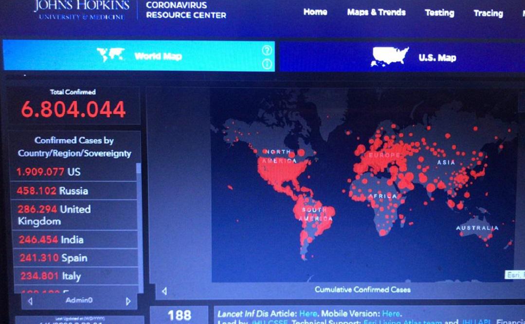Switch to the World Map tab
Viewport: 525px width, 324px height.
pyautogui.click(x=139, y=55)
